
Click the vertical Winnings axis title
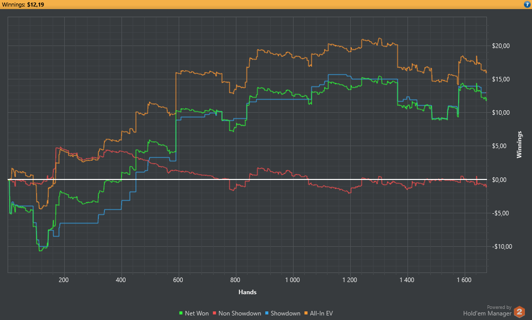pyautogui.click(x=519, y=145)
